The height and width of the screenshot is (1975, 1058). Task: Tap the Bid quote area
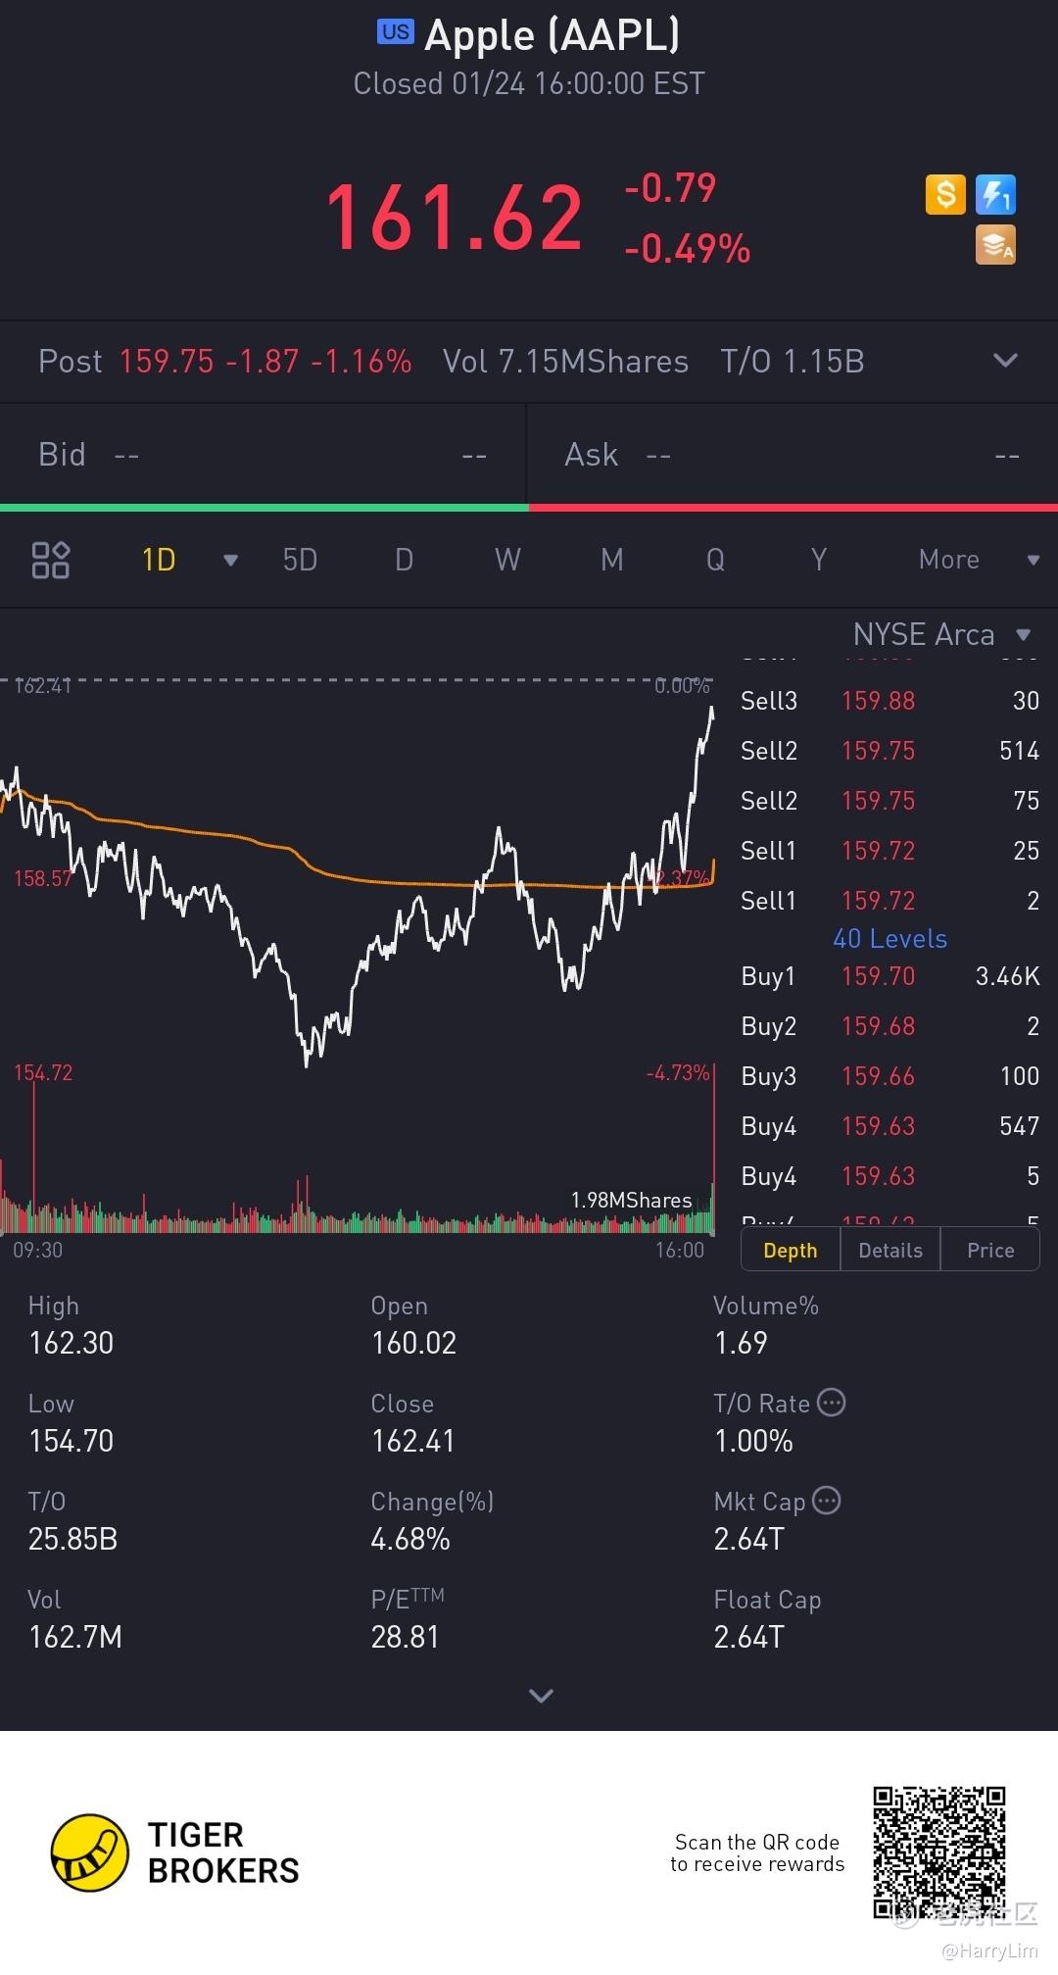click(x=263, y=455)
